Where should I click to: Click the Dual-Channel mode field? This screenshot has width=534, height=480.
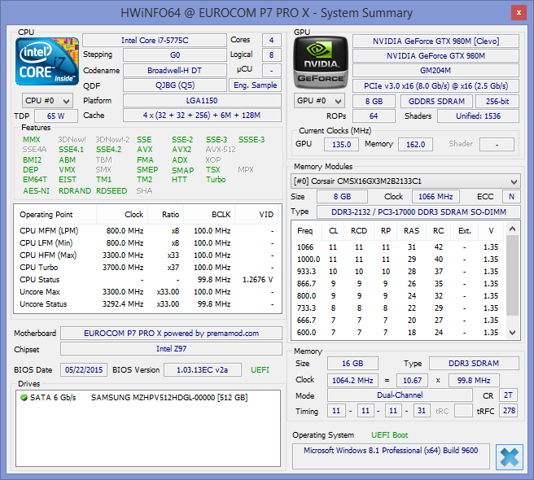400,395
